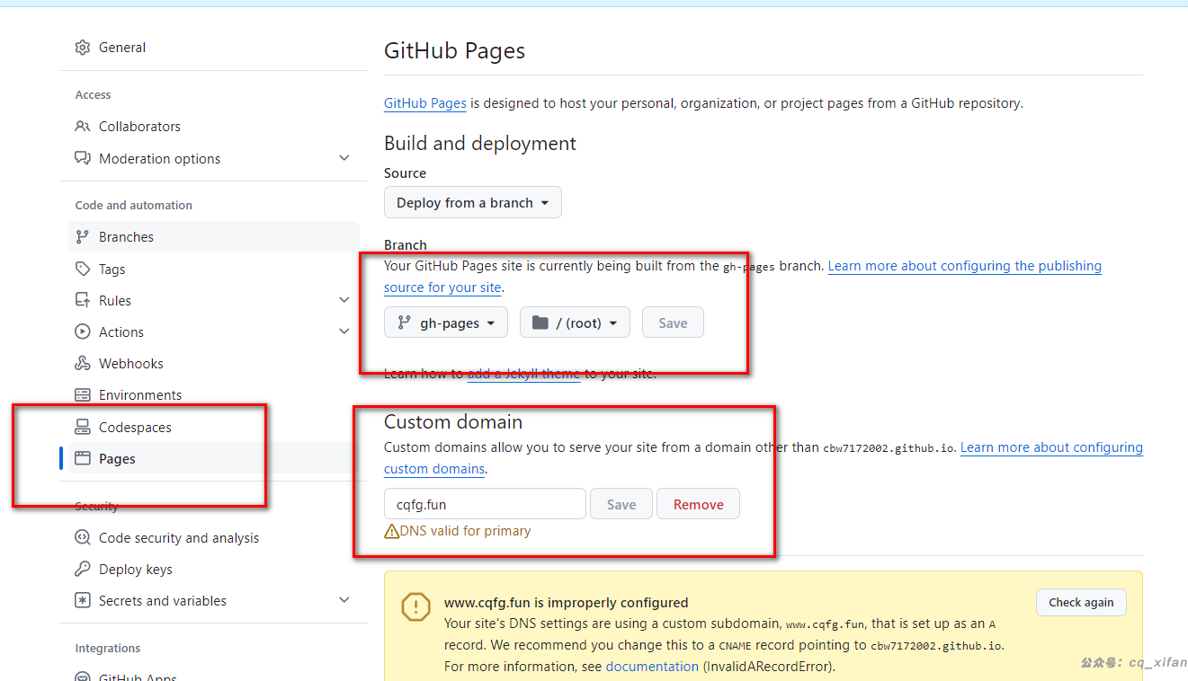Click the General gear icon
This screenshot has height=681, width=1188.
(83, 48)
